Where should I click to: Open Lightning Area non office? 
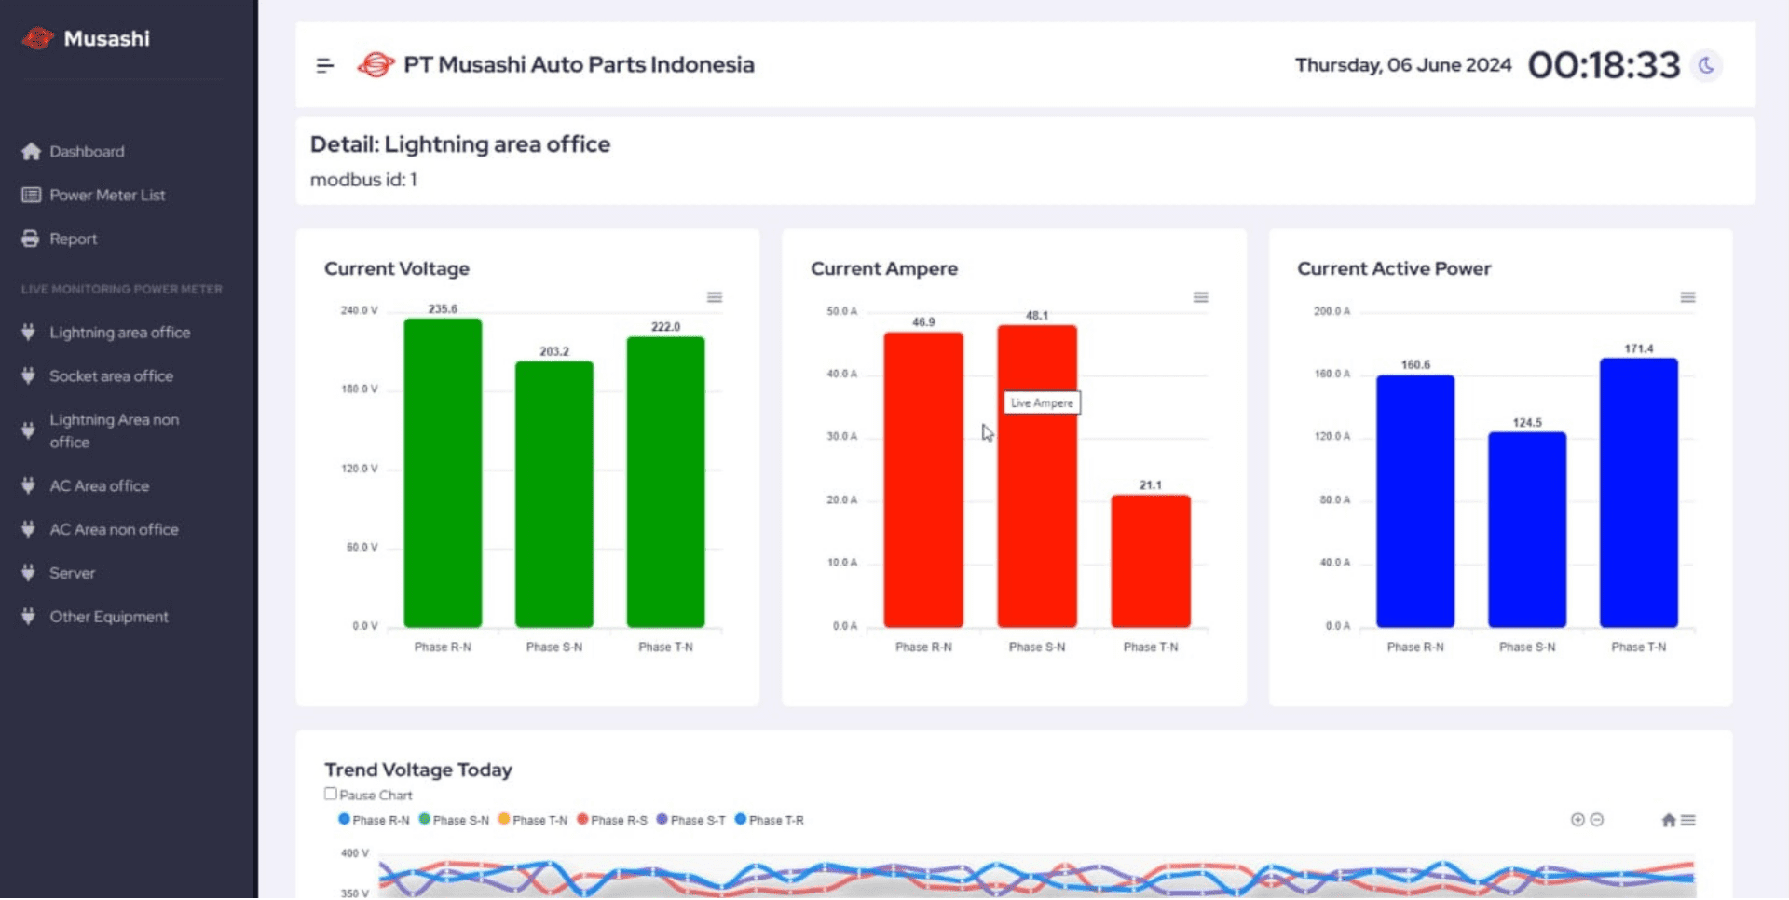pos(114,431)
